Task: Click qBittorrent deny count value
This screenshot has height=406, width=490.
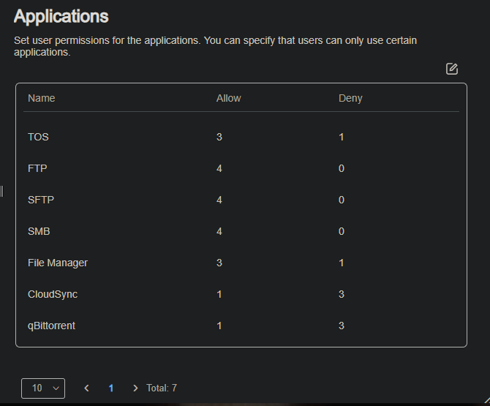Action: pos(342,326)
